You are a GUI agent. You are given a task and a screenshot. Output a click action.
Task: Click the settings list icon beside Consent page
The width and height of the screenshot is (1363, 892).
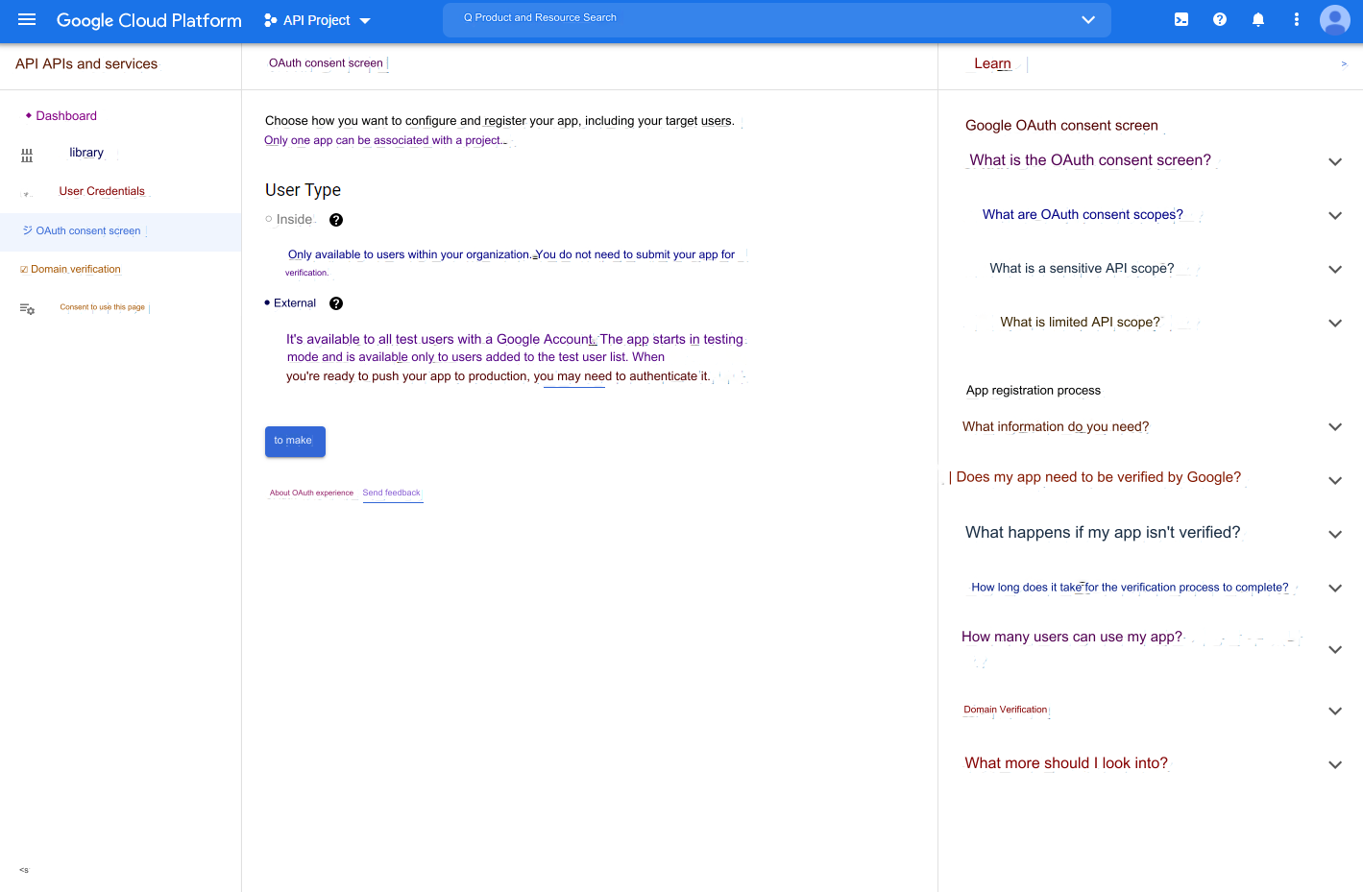pyautogui.click(x=27, y=308)
